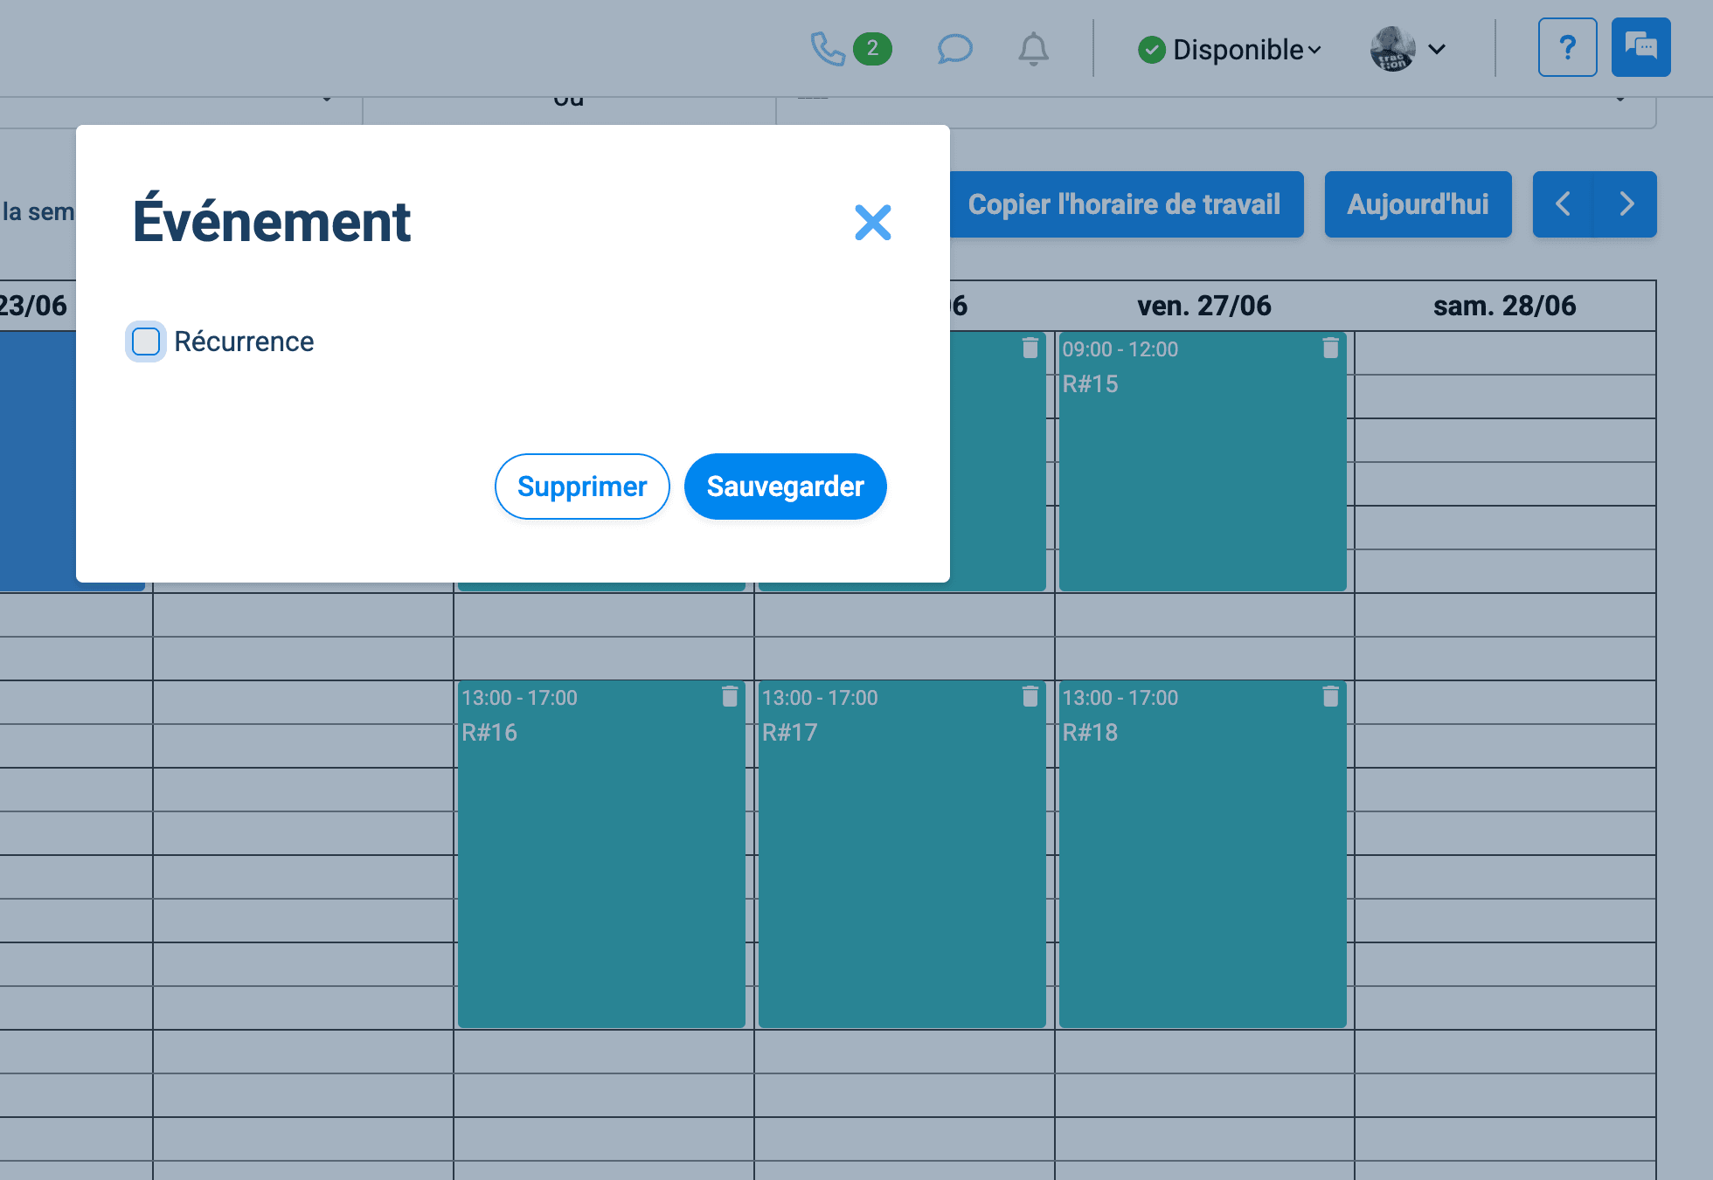
Task: Open the R#18 event block
Action: click(x=1203, y=854)
